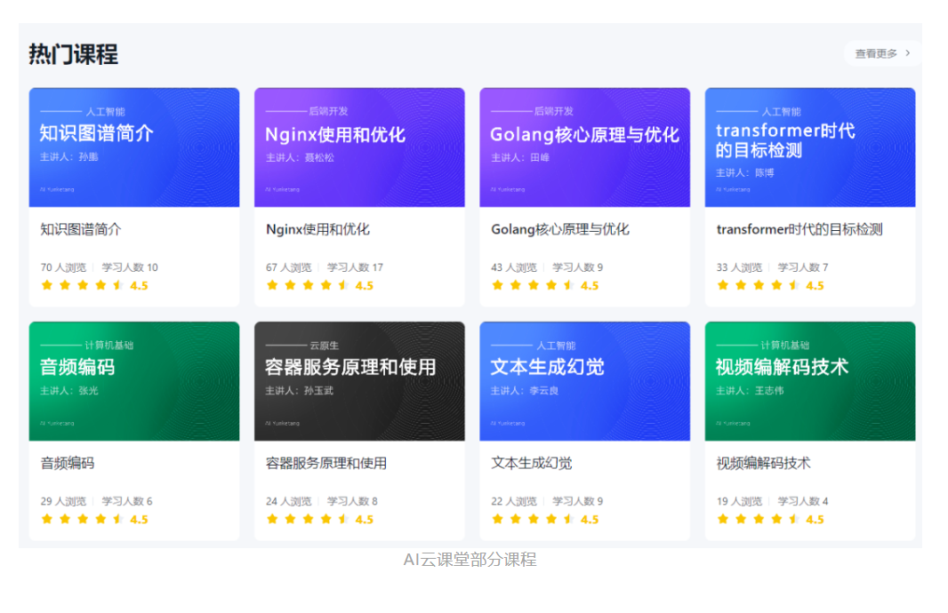Click the 查看更多 button

[877, 53]
